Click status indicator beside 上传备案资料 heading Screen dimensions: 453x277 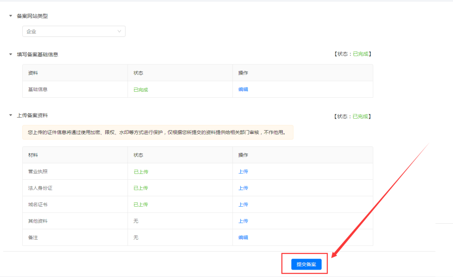353,116
